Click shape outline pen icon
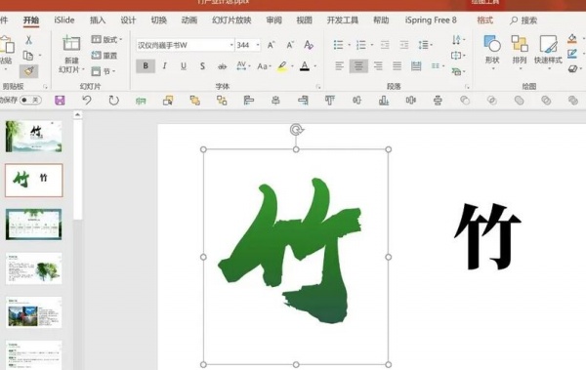The image size is (586, 370). click(571, 54)
